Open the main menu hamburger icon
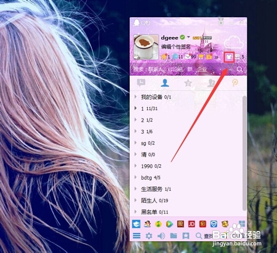Screen dimensions: 277x253 point(136,236)
